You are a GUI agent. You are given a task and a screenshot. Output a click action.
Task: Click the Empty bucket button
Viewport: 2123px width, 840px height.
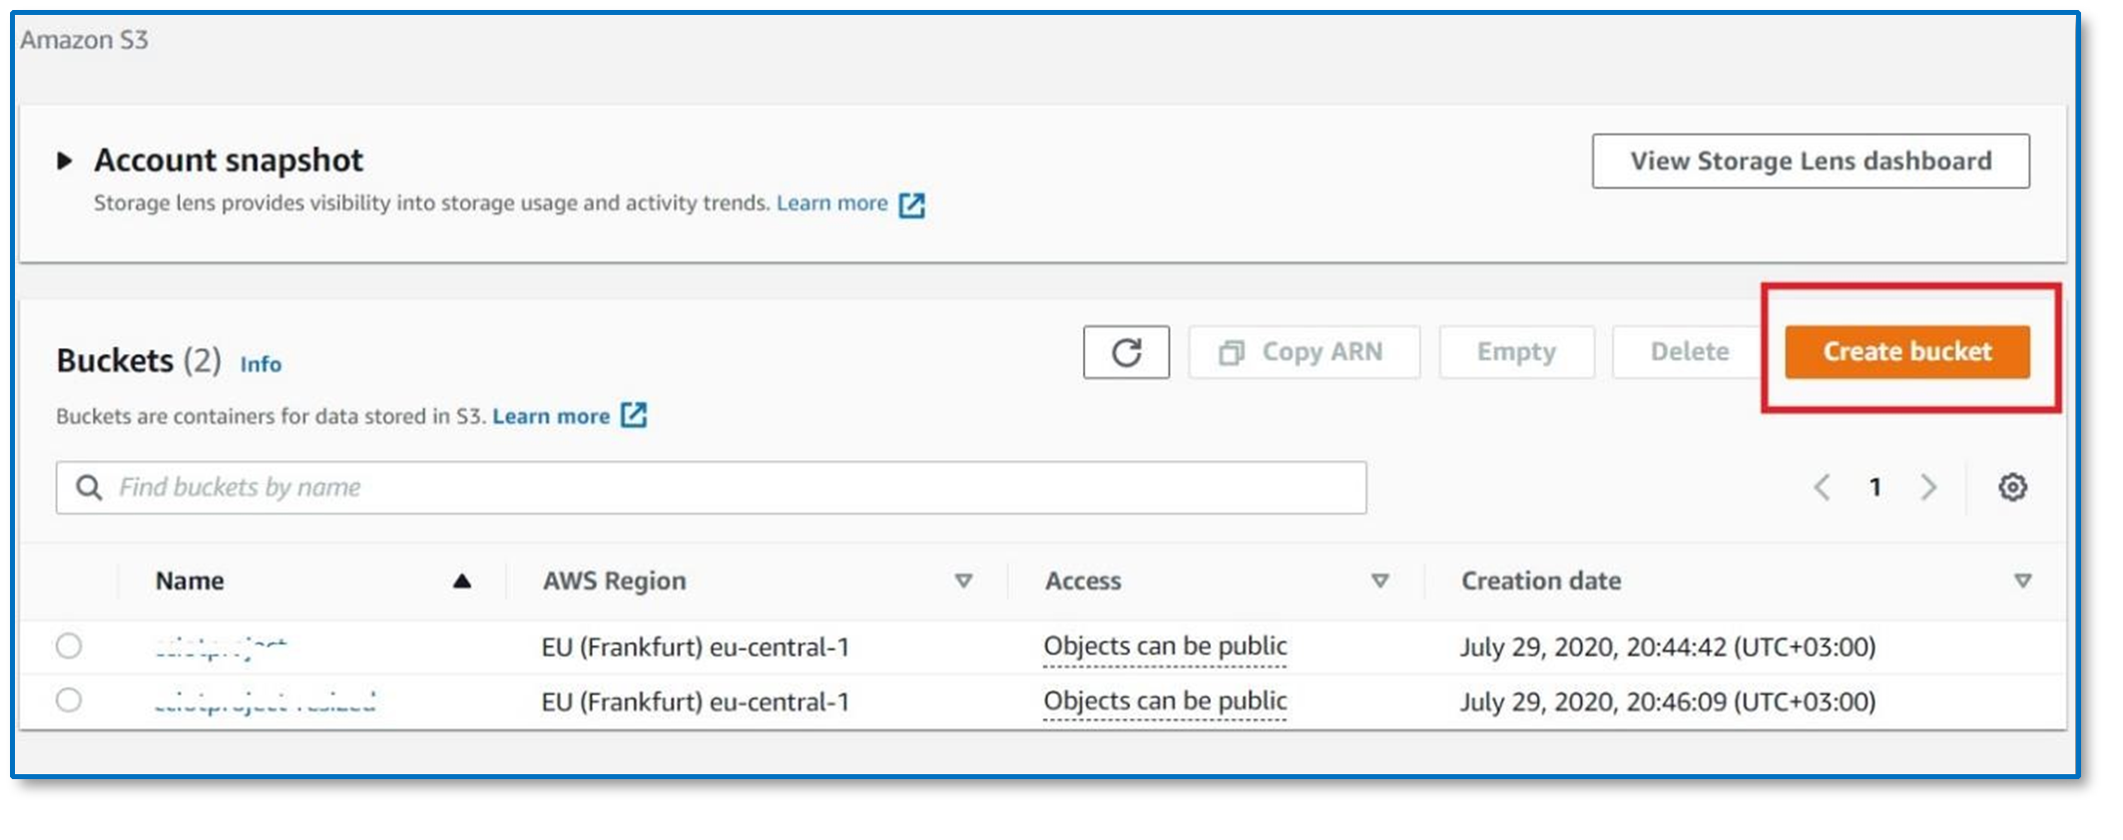(1516, 352)
